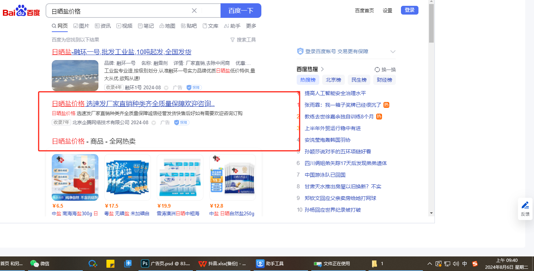Open the 日晒盐价格 - 商品 - 全网热卖 heading
This screenshot has width=534, height=271.
tap(94, 141)
